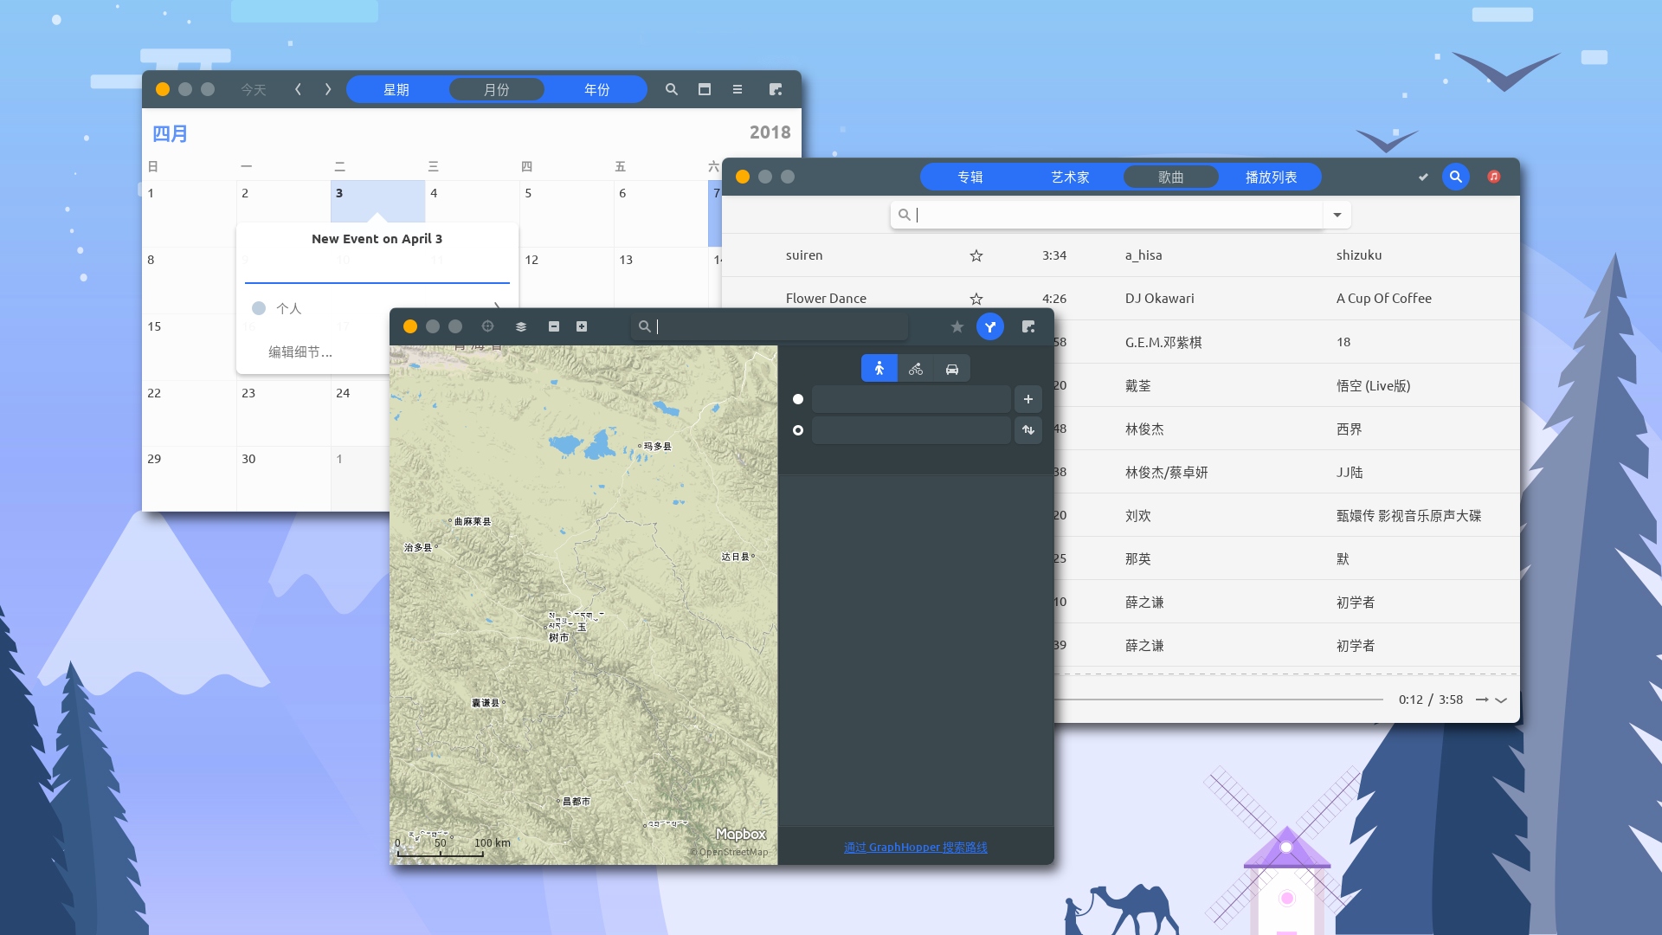Go to current location in Maps window
Screen dimensions: 1662x935
click(487, 326)
